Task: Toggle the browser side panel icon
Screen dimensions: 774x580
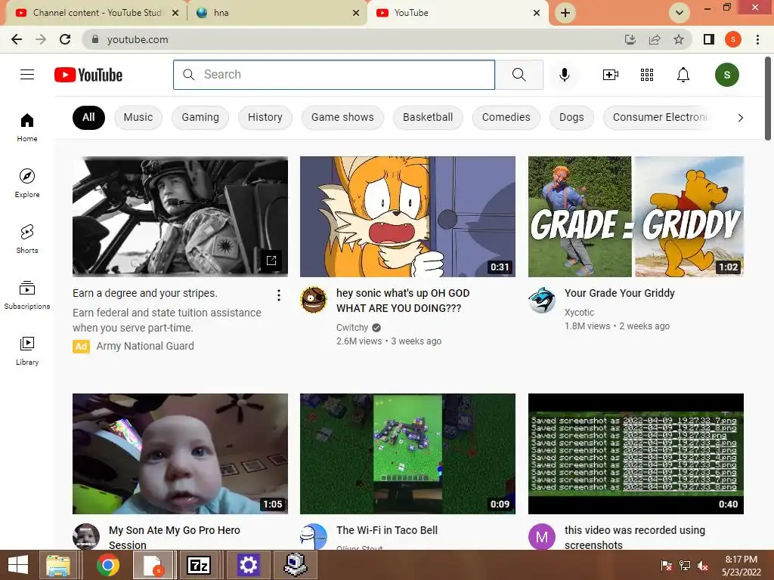Action: coord(709,39)
